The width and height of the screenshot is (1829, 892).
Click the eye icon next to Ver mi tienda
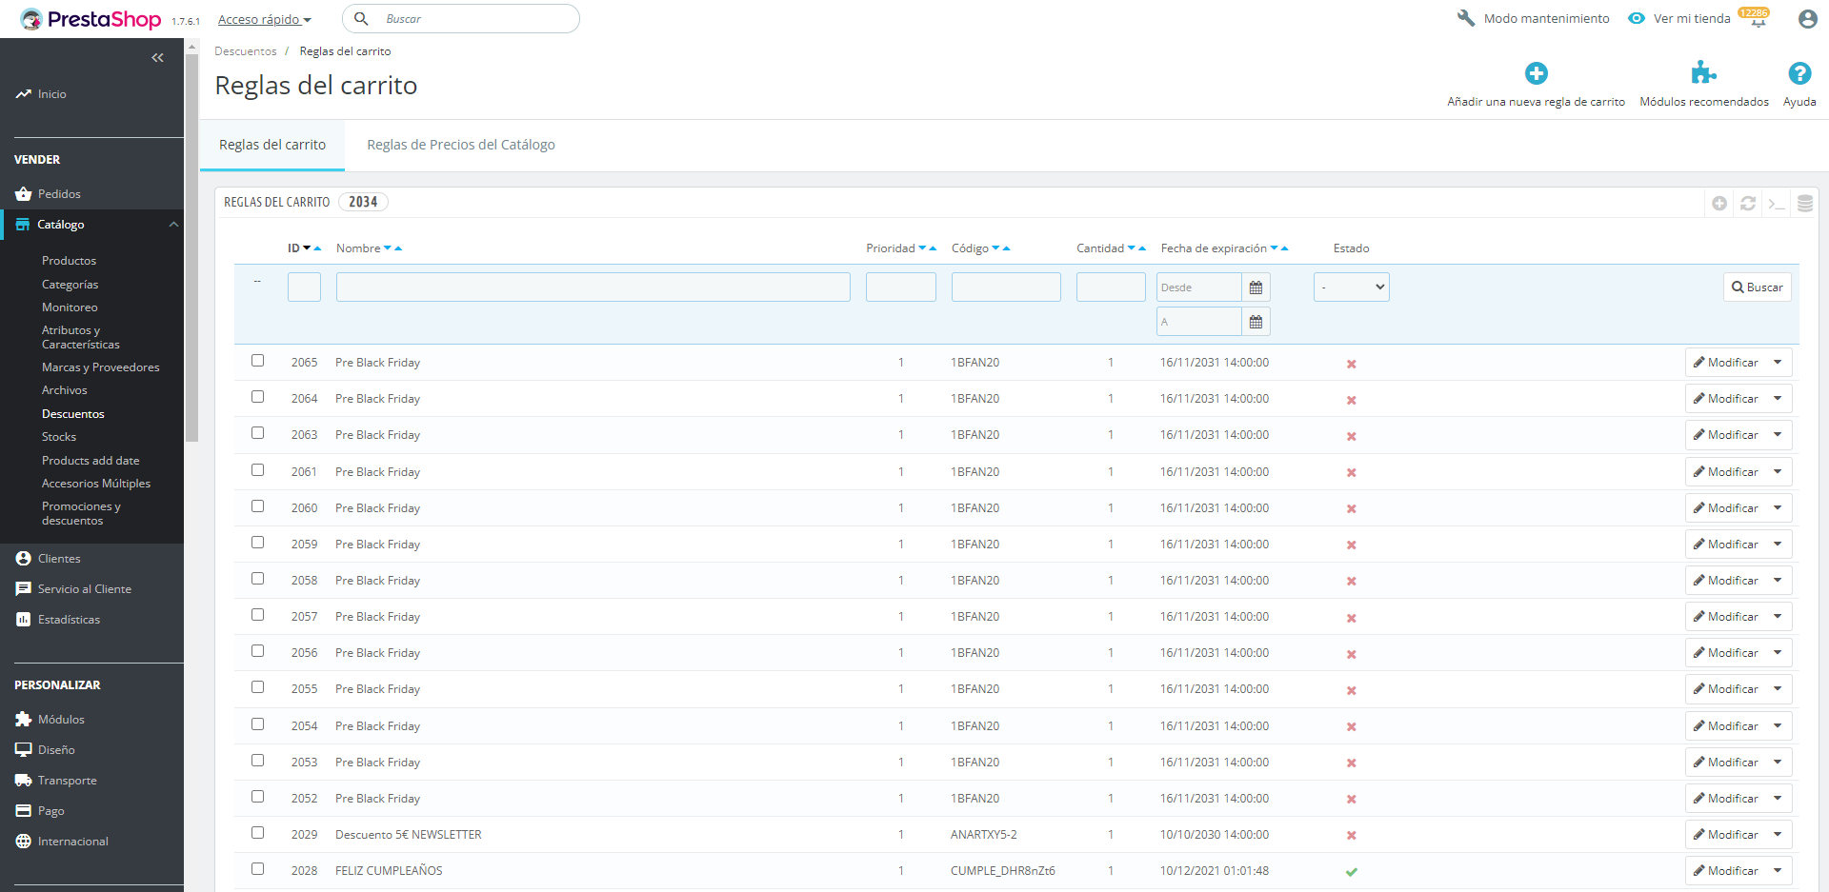coord(1637,18)
